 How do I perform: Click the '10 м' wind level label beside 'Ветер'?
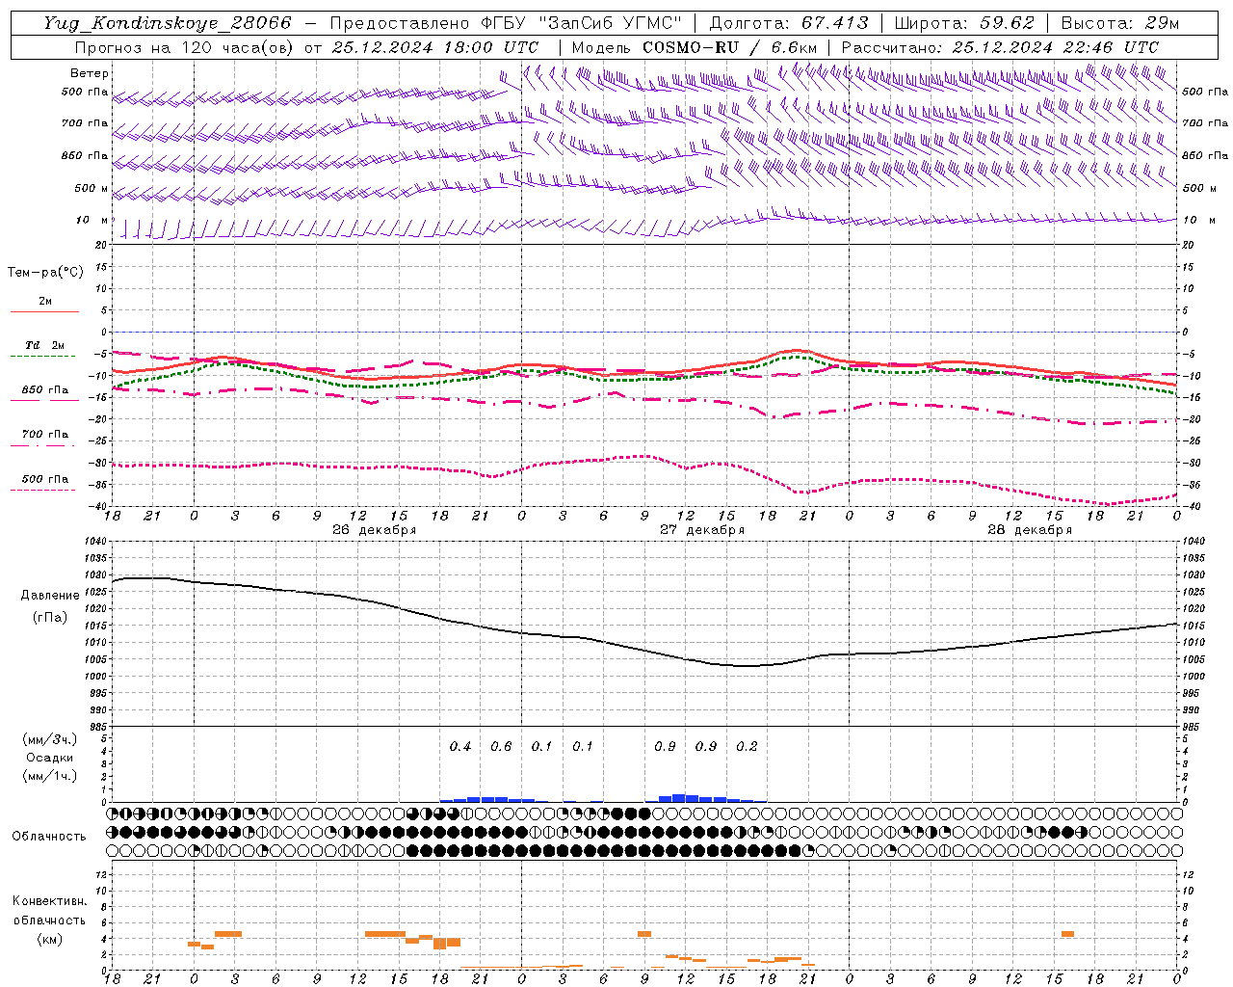coord(92,221)
